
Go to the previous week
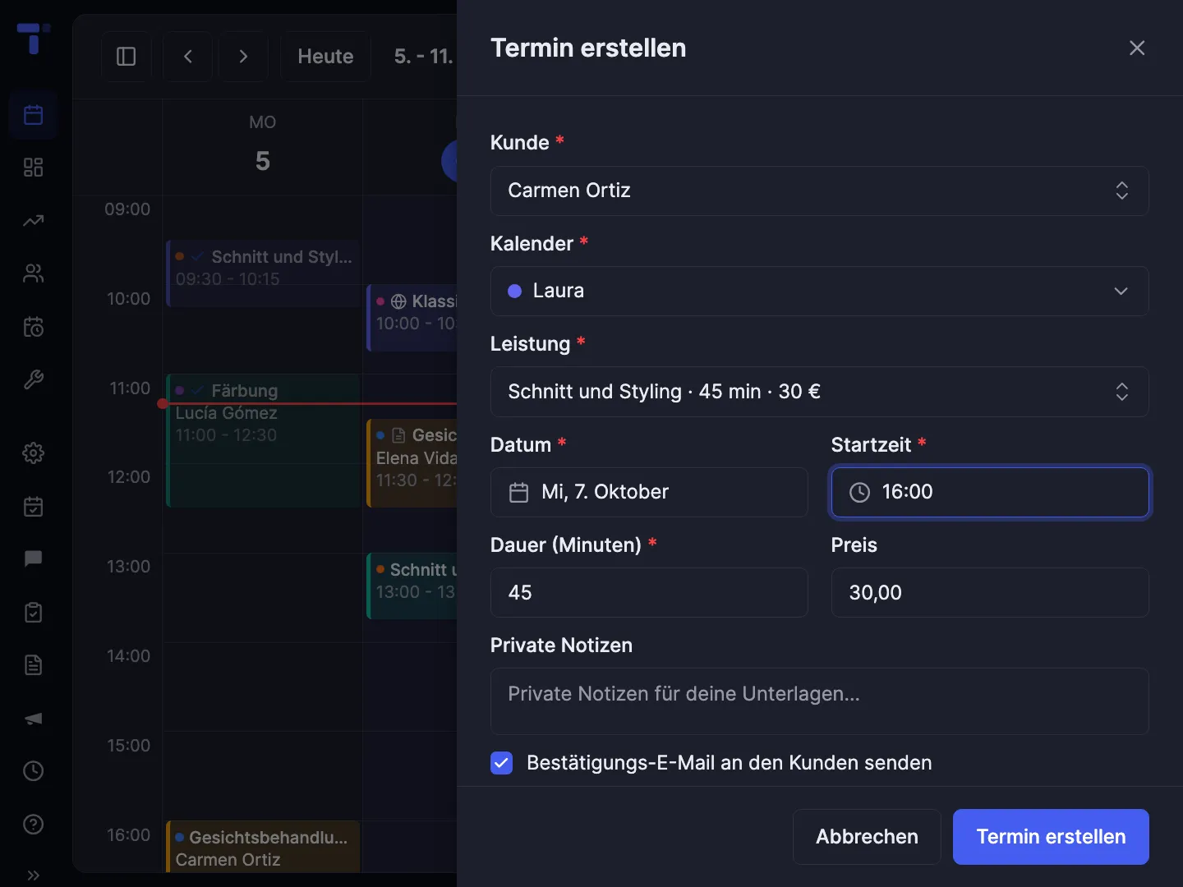188,57
